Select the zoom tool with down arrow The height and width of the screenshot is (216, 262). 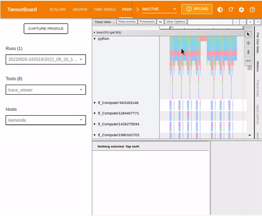coord(248,52)
